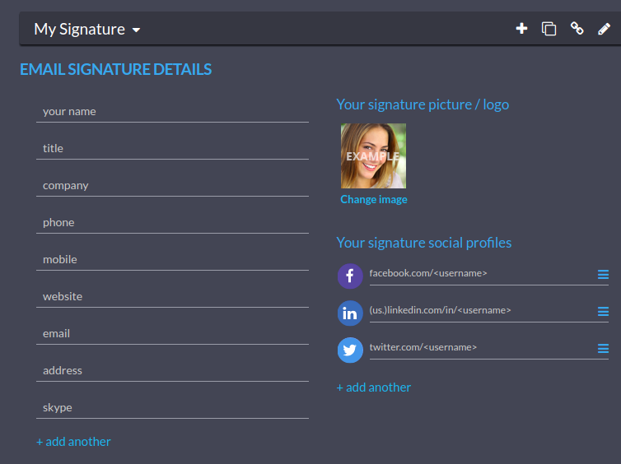Select the example signature picture thumbnail
621x464 pixels.
click(x=373, y=155)
